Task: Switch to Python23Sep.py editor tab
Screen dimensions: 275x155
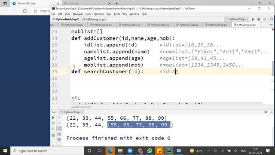Action: 131,25
